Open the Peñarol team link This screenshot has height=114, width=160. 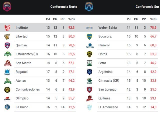(105, 45)
